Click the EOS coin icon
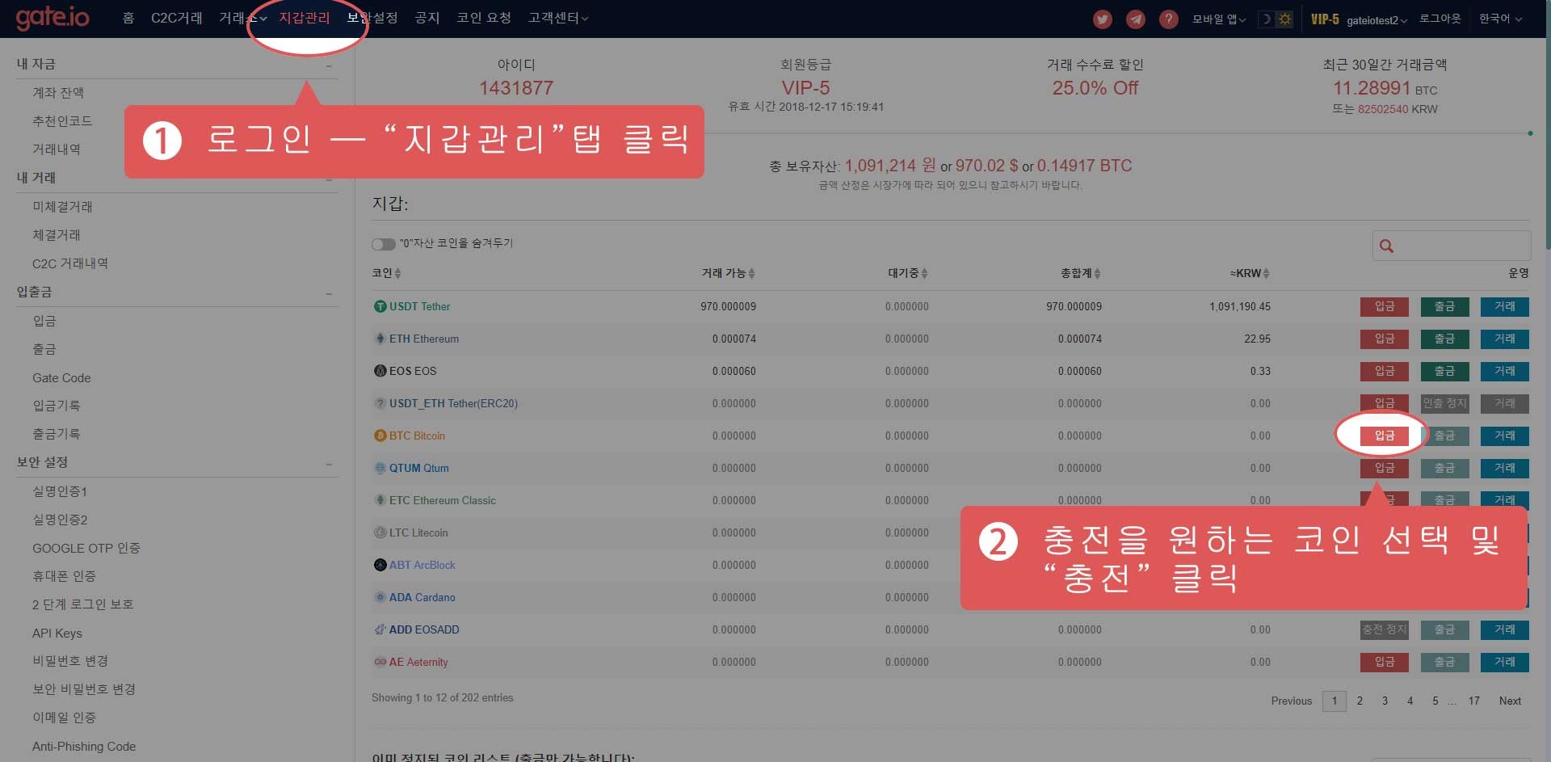 tap(380, 371)
